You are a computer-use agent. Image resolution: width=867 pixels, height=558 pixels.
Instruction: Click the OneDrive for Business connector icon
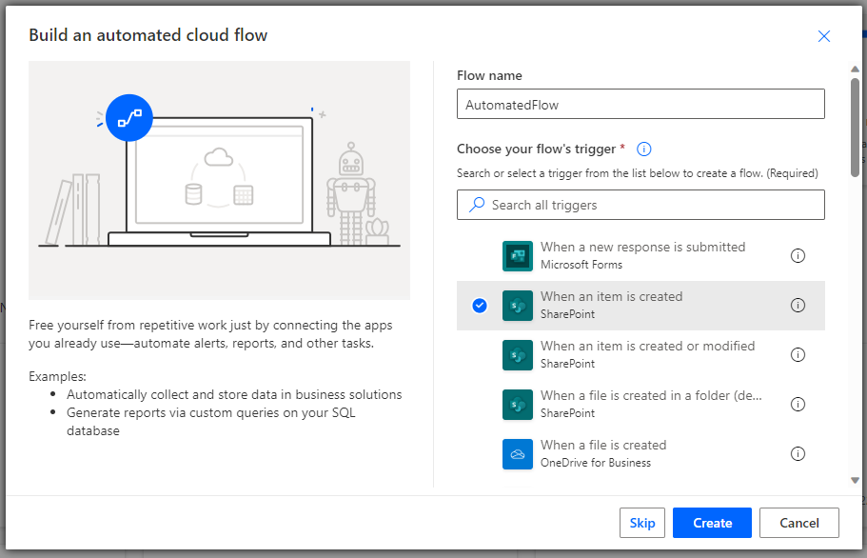[517, 453]
